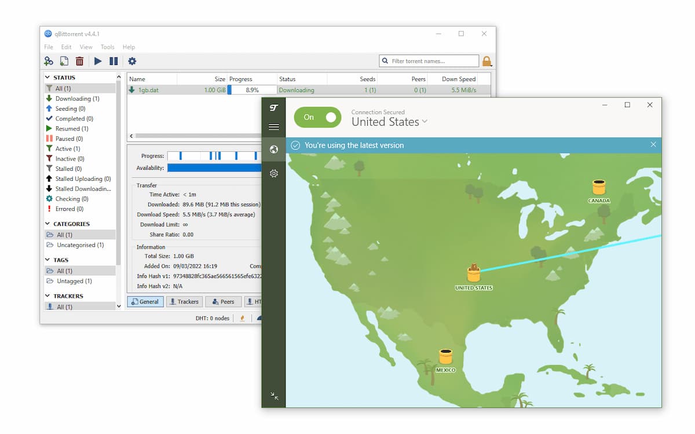Click the United States bear tunnel on the map
The image size is (695, 434).
[474, 273]
